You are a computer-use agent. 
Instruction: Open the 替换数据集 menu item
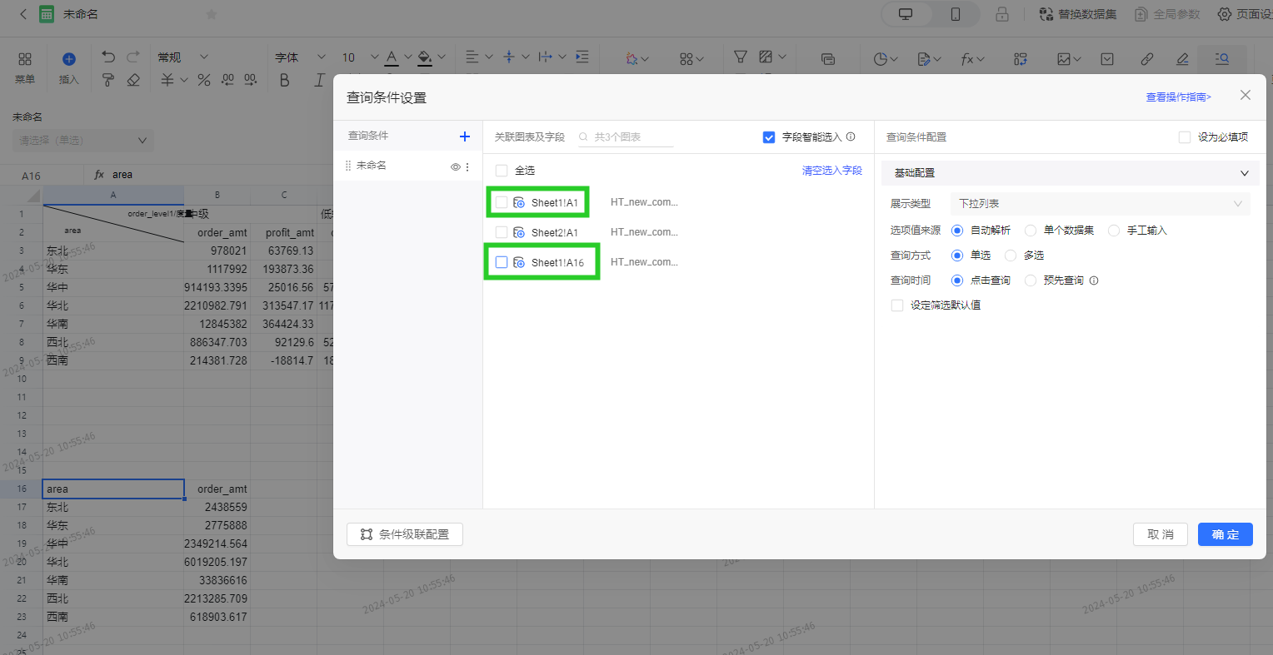tap(1077, 14)
